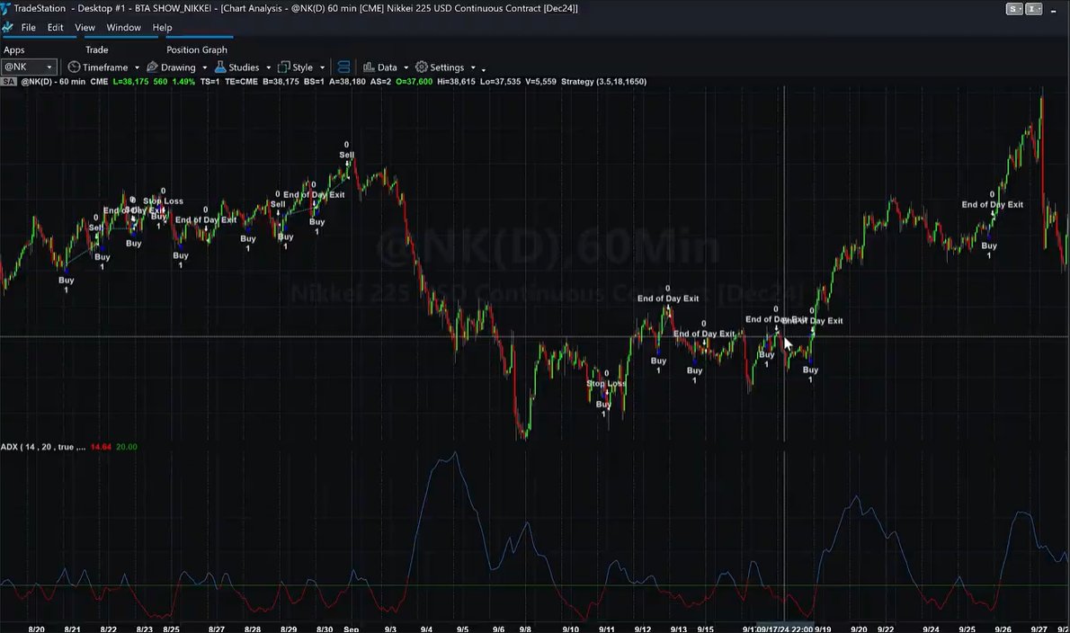Click the TradeStation logo in the title bar
Viewport: 1070px width, 633px height.
(6, 8)
